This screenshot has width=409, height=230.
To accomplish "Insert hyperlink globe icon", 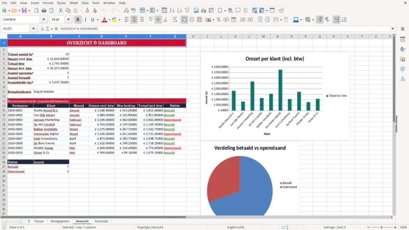I will [230, 10].
